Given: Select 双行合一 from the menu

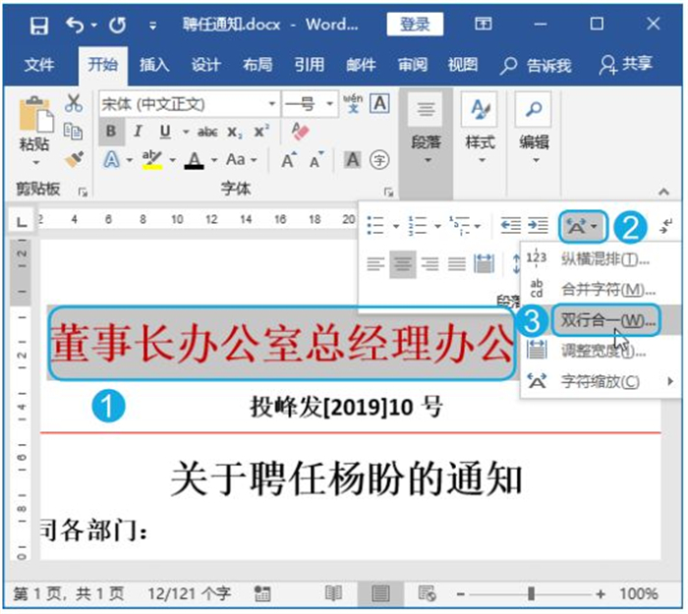Looking at the screenshot, I should [600, 320].
